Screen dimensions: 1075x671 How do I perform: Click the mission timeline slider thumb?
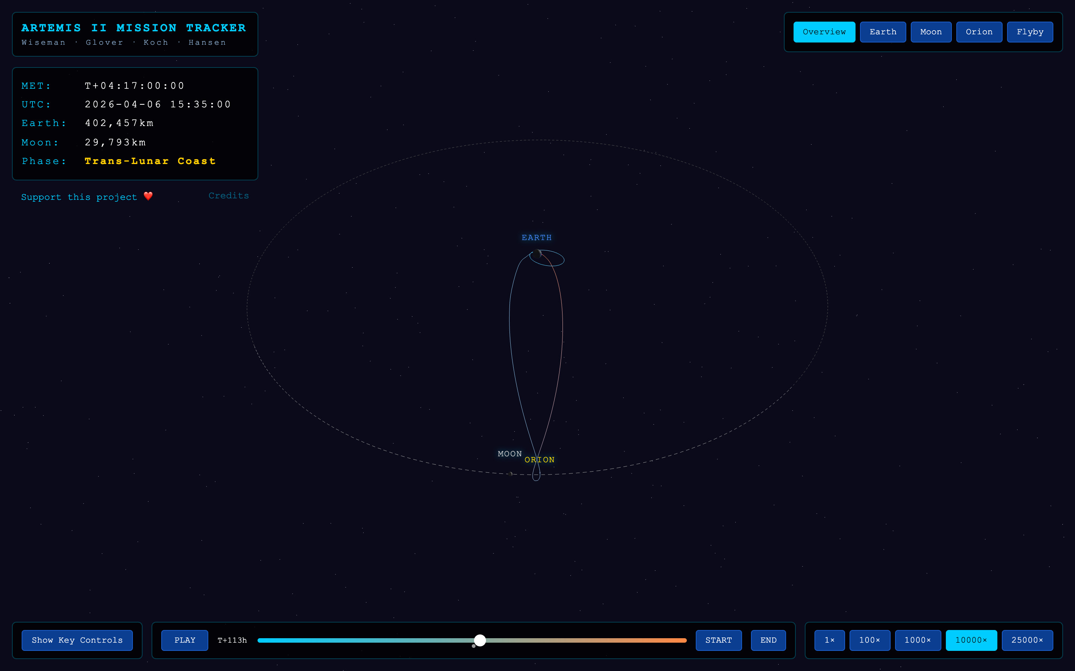(480, 640)
